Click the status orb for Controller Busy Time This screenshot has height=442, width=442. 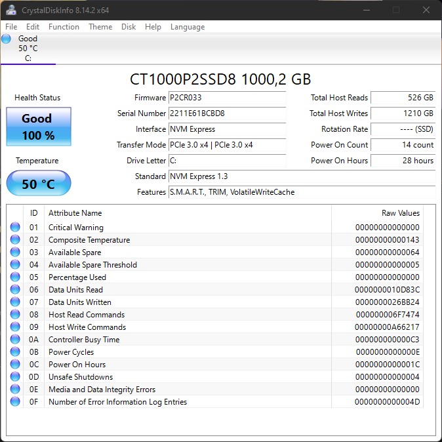pyautogui.click(x=15, y=339)
